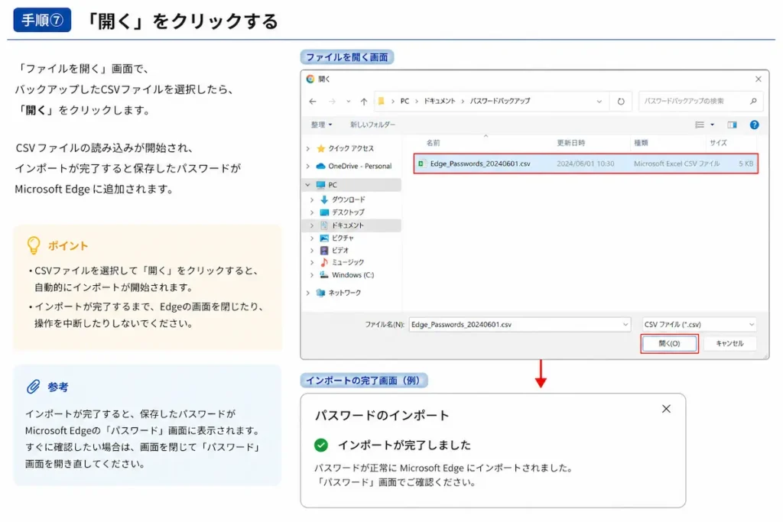Select ドキュメント folder in navigation pane
Image resolution: width=783 pixels, height=522 pixels.
click(348, 225)
